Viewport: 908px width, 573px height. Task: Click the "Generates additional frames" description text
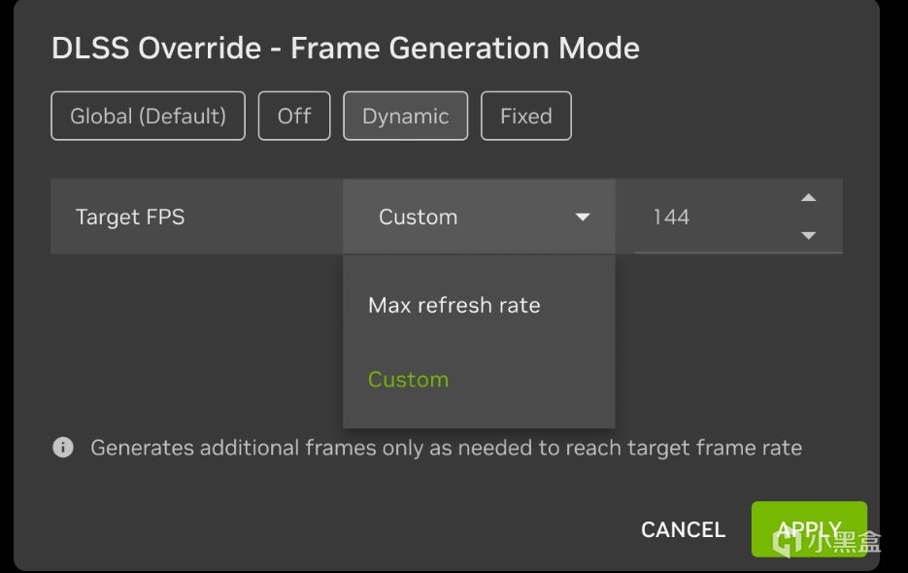(446, 448)
